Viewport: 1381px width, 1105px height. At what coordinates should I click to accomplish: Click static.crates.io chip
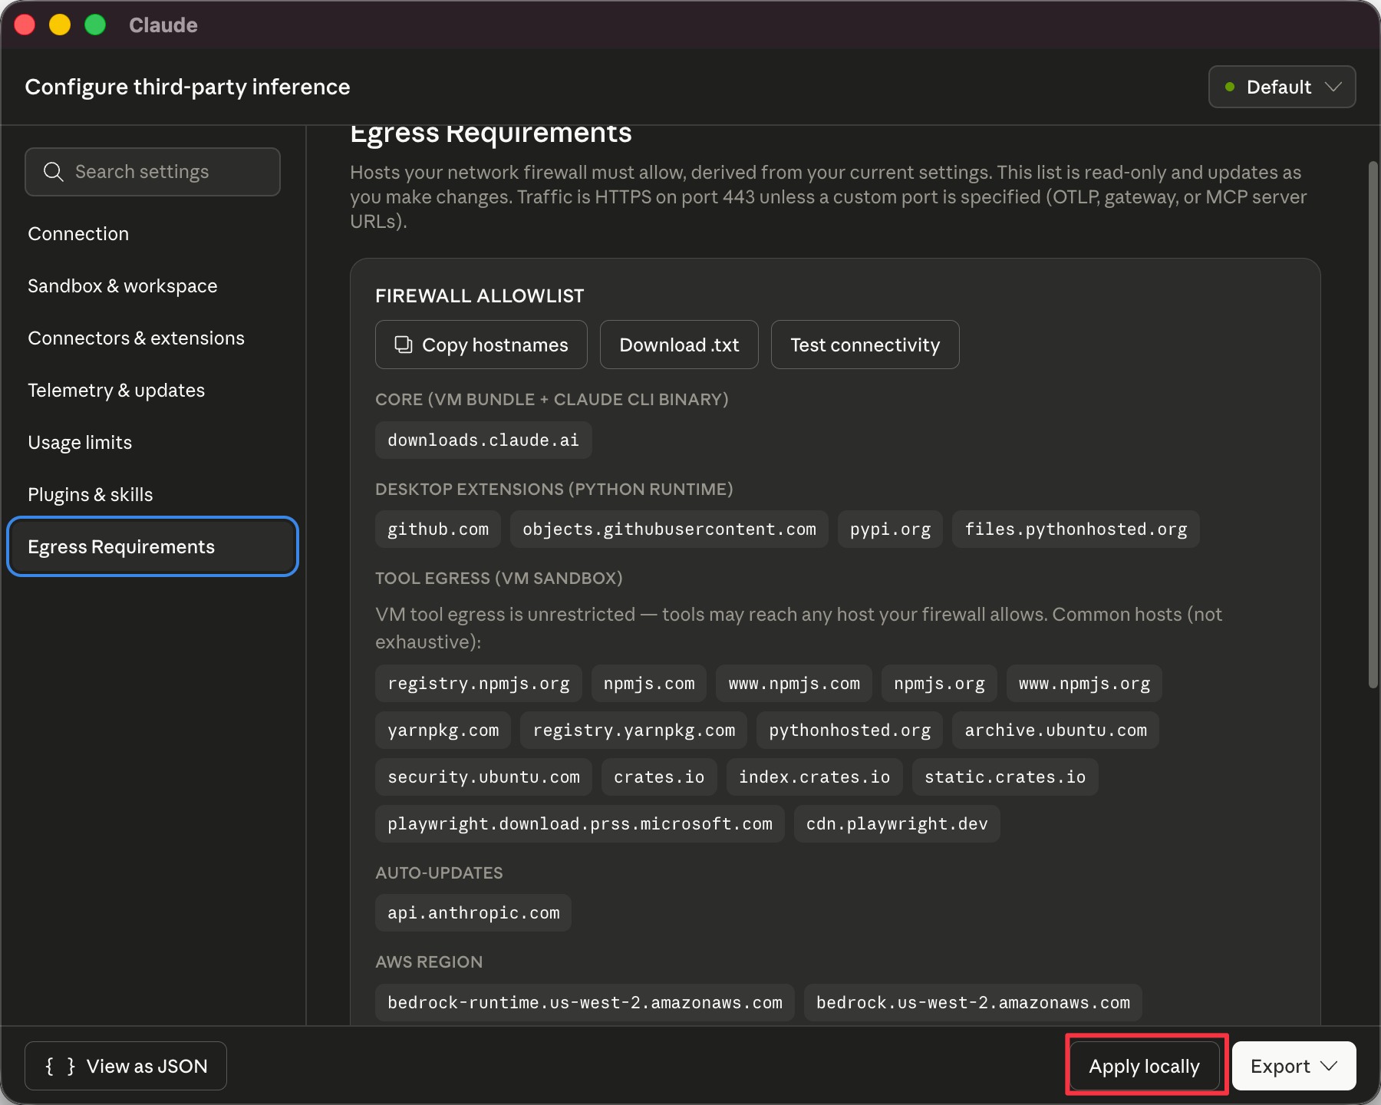click(x=1005, y=777)
